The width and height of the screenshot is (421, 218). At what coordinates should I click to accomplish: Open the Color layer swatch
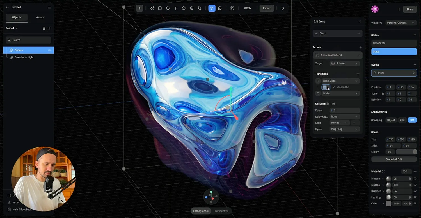coord(388,203)
